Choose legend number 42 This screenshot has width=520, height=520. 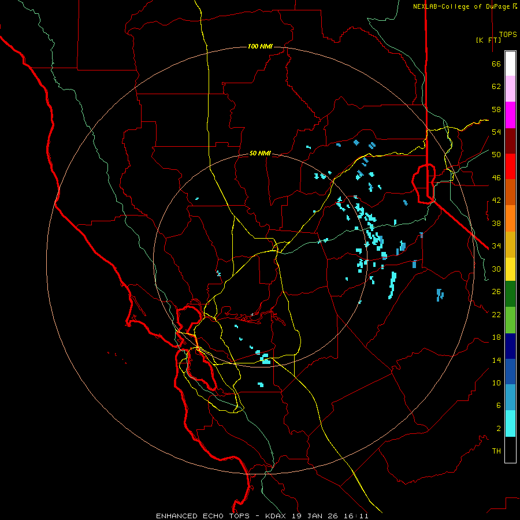pyautogui.click(x=496, y=200)
